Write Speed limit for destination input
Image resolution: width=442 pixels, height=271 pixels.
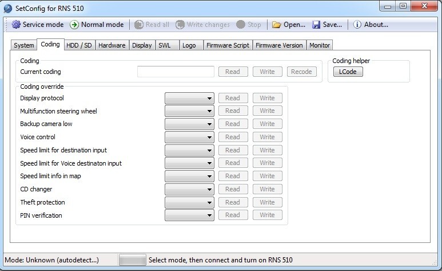(267, 150)
